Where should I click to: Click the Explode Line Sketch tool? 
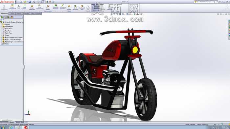point(88,8)
